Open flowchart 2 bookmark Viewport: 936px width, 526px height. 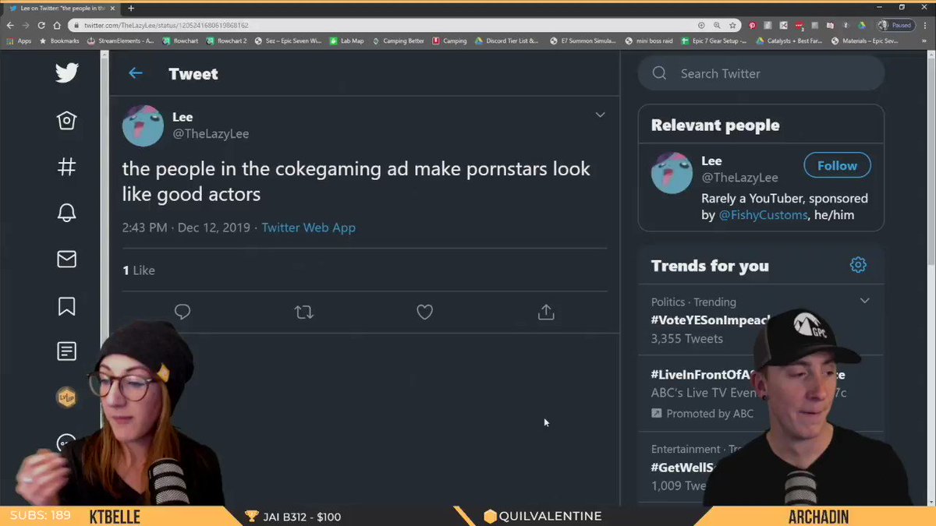pos(226,41)
